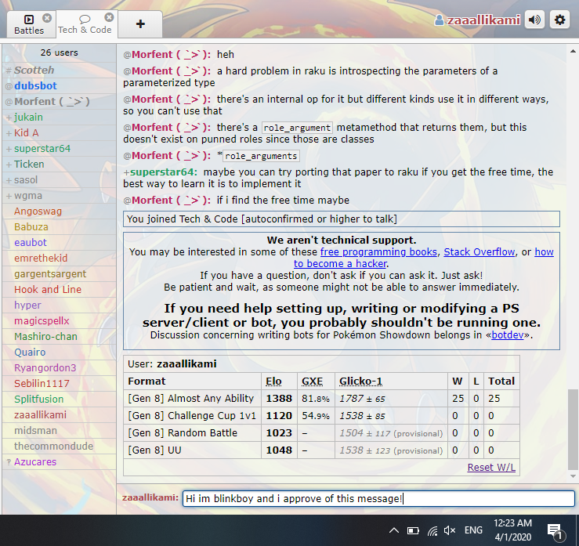Open Wi-Fi network tray icon

pos(432,531)
